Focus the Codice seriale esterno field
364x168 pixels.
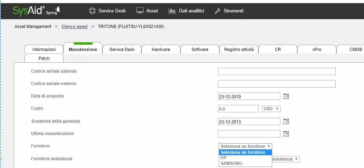point(277,84)
